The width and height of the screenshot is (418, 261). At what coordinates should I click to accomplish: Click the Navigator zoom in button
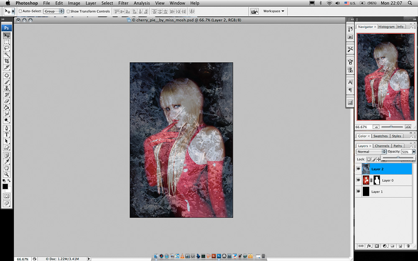pyautogui.click(x=408, y=127)
